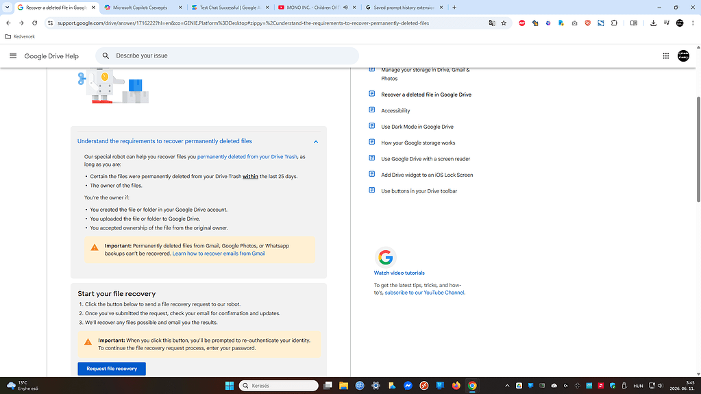Viewport: 701px width, 394px height.
Task: Open the Chrome three-dot menu
Action: (693, 23)
